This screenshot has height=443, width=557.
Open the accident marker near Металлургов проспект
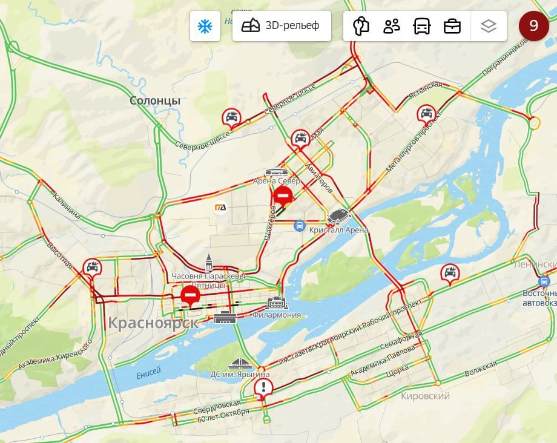pos(426,115)
